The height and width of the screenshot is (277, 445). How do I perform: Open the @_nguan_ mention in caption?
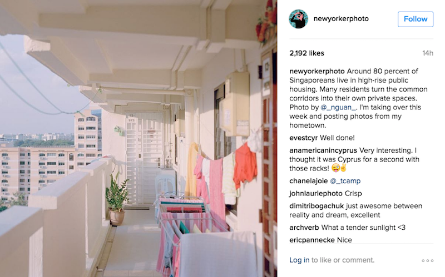click(x=338, y=107)
